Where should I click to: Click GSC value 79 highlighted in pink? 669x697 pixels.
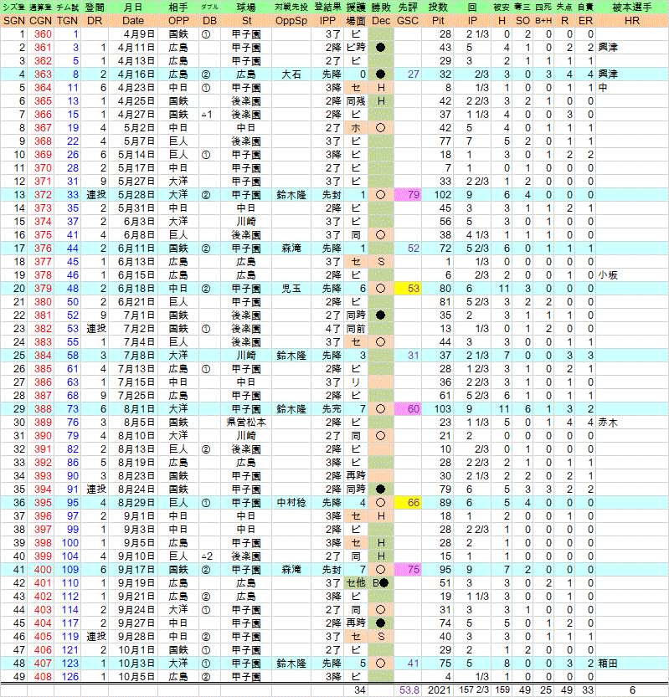click(x=414, y=195)
